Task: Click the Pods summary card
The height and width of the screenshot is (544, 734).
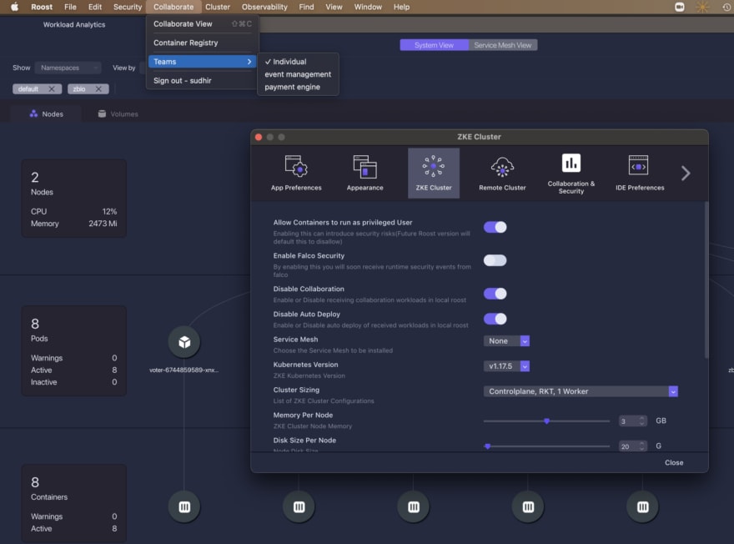Action: [74, 350]
